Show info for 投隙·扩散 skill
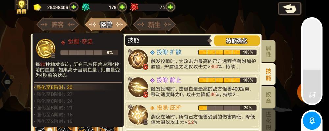 [x=130, y=51]
